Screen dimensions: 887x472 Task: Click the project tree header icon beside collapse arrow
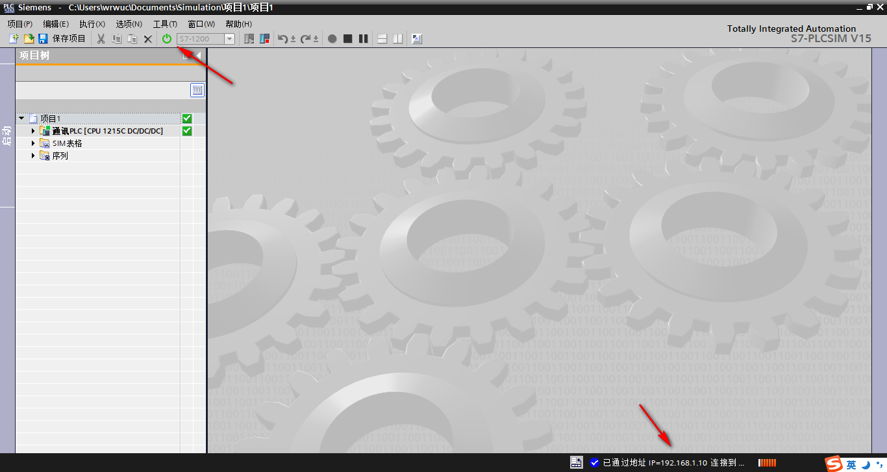click(186, 56)
